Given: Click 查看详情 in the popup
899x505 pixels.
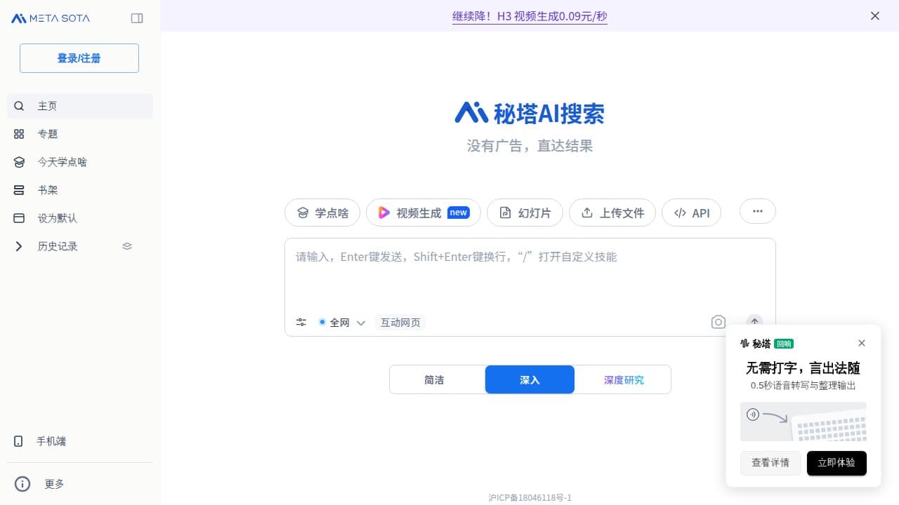Looking at the screenshot, I should pyautogui.click(x=770, y=463).
